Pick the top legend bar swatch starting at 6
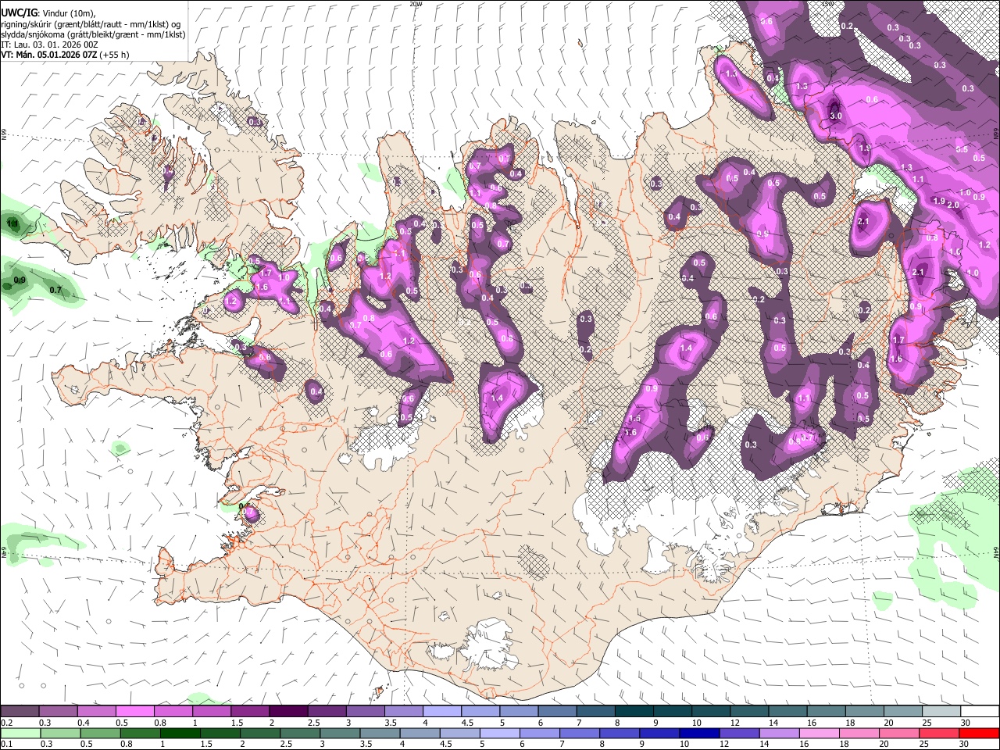 coord(556,712)
